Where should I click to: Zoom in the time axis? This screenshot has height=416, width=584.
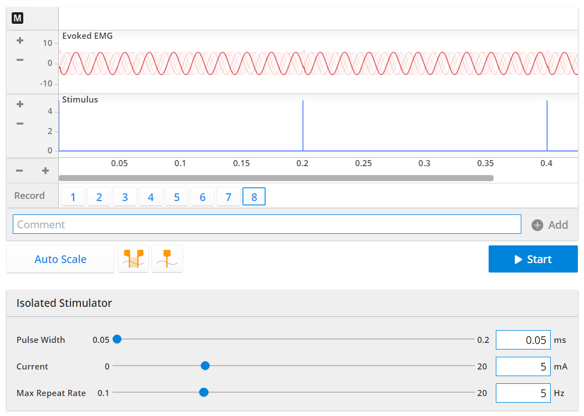(45, 170)
